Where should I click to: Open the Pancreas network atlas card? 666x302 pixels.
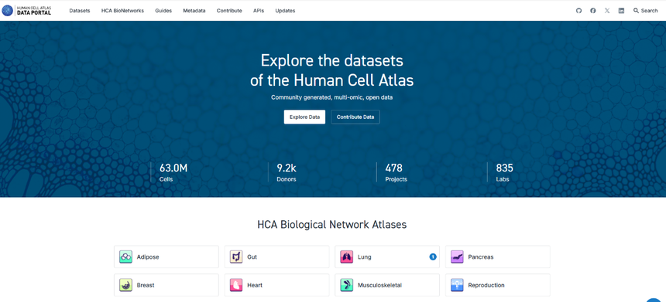tap(498, 256)
